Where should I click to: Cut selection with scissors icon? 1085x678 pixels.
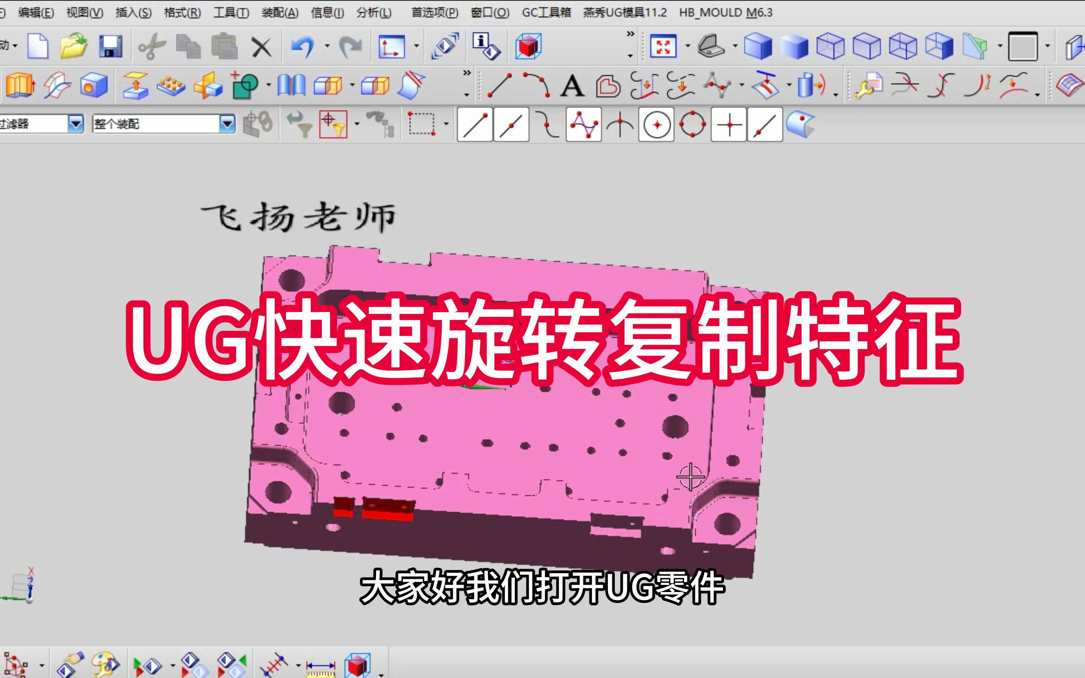point(152,46)
